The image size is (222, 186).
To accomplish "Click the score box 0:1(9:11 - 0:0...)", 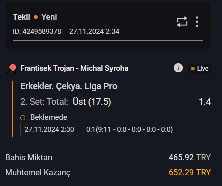I will click(x=130, y=129).
